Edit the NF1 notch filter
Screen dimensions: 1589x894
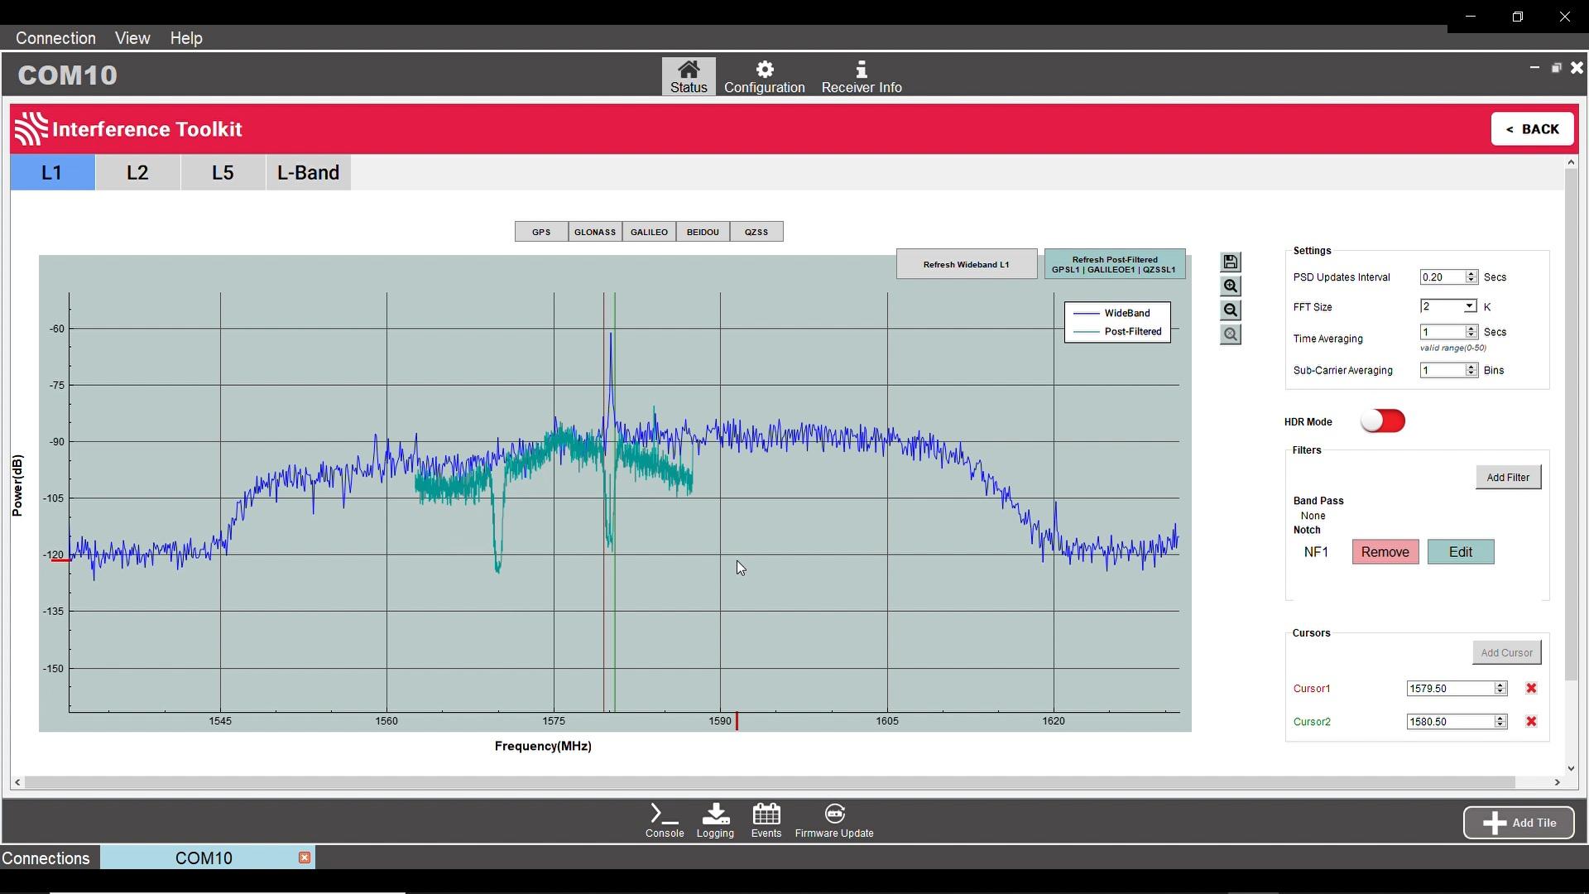1461,552
